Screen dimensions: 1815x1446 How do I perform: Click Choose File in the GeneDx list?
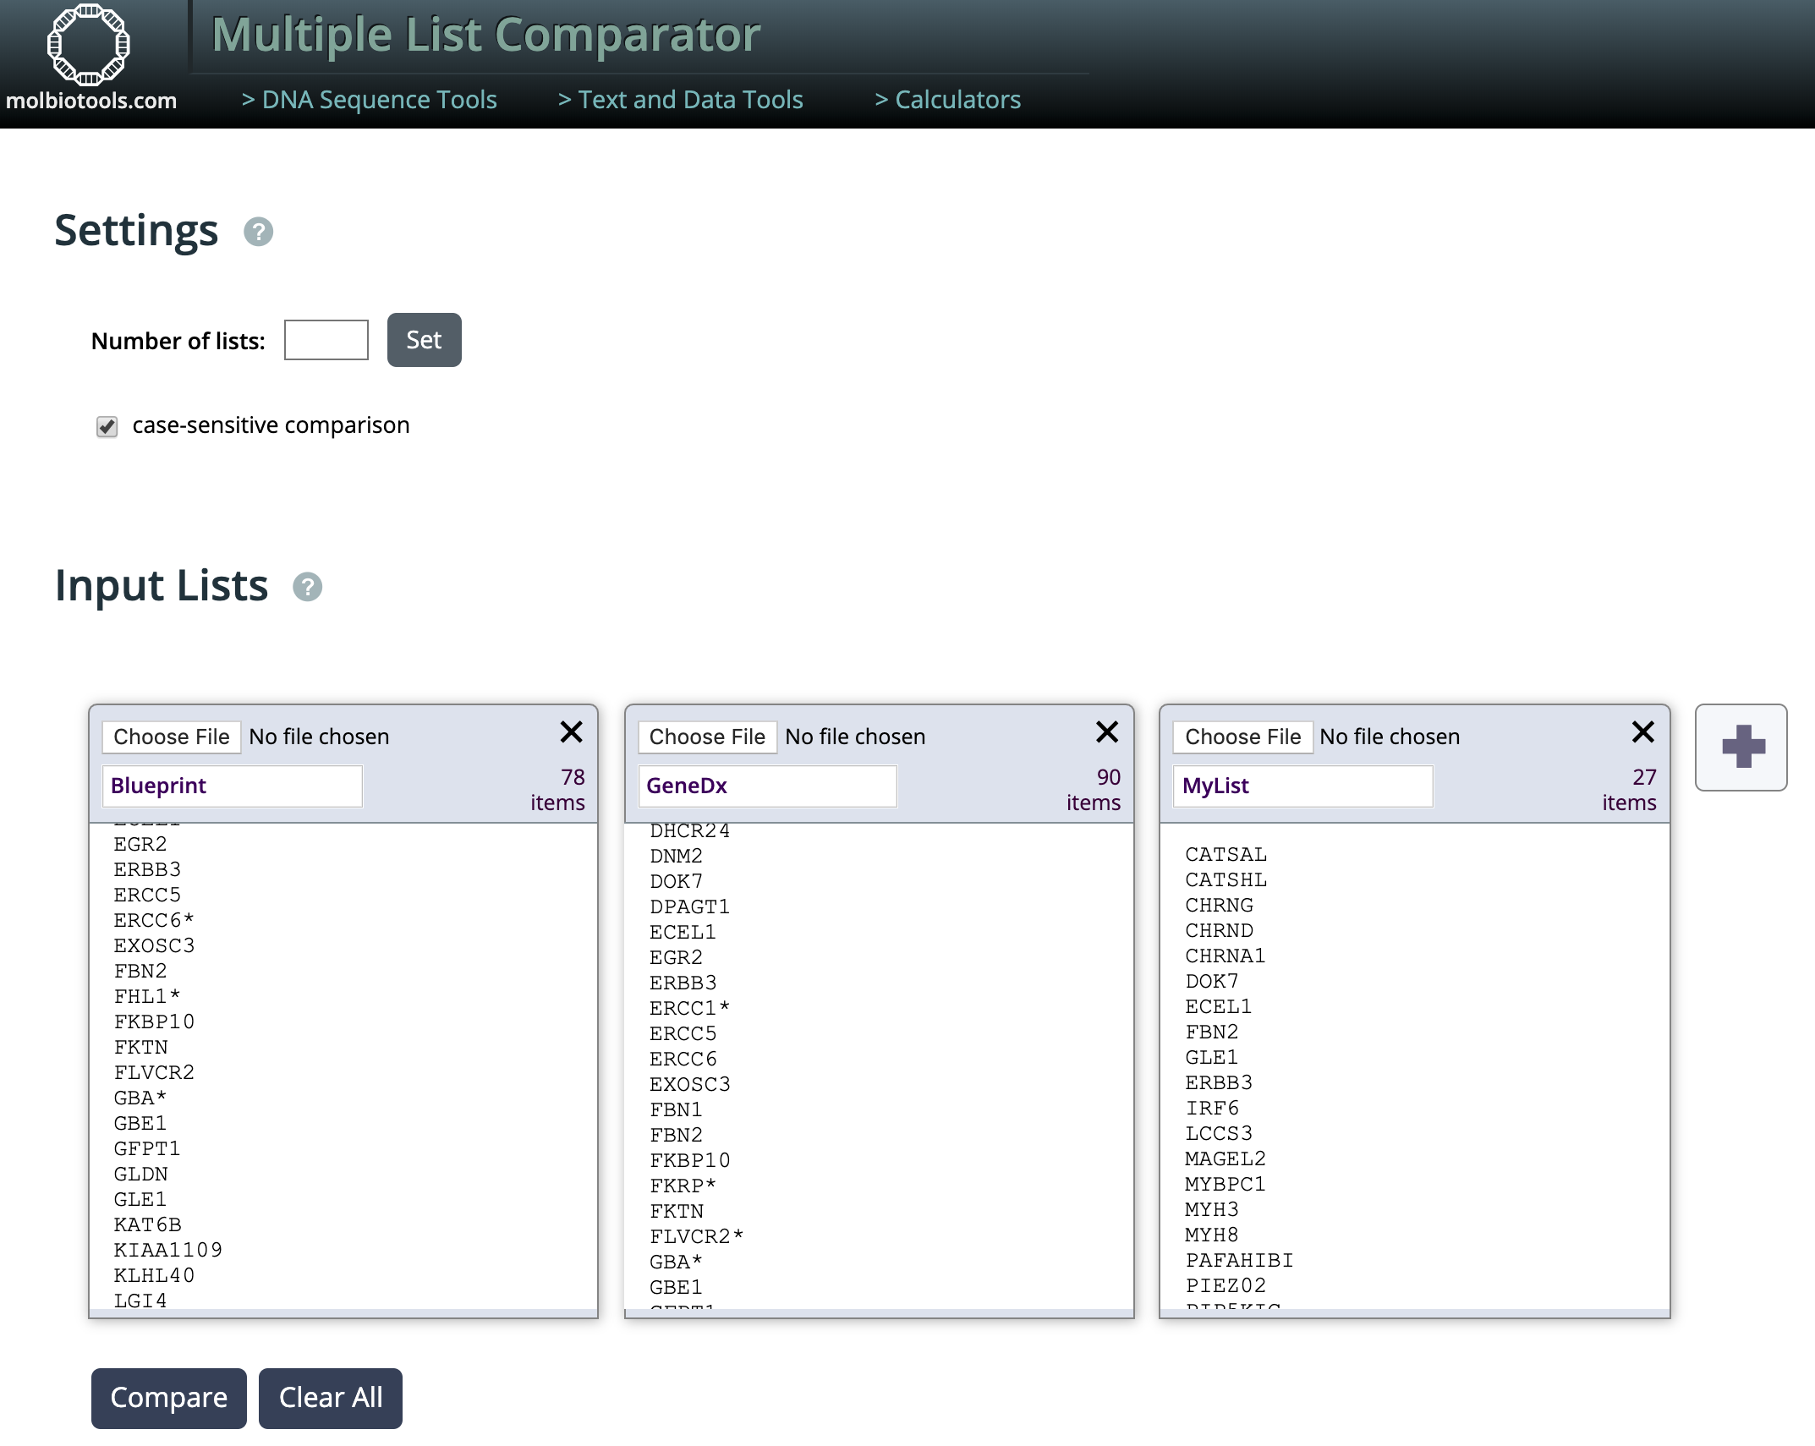[707, 737]
